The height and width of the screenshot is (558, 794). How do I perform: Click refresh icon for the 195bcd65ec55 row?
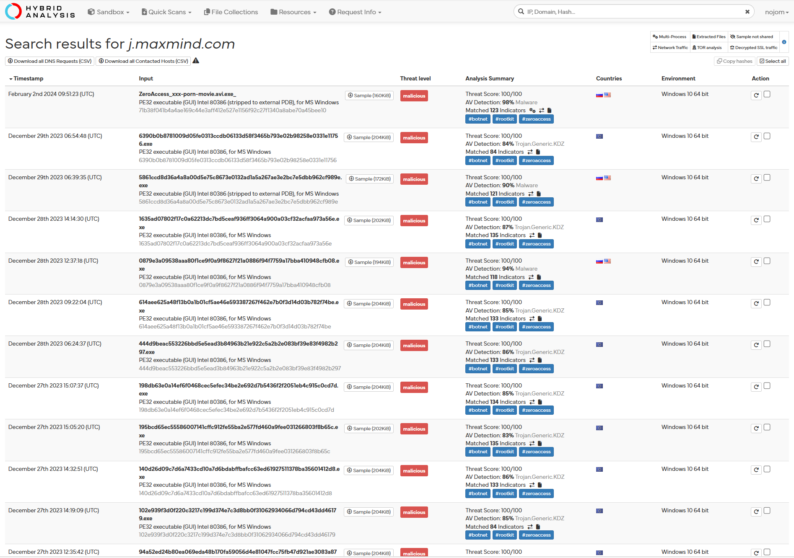click(756, 428)
